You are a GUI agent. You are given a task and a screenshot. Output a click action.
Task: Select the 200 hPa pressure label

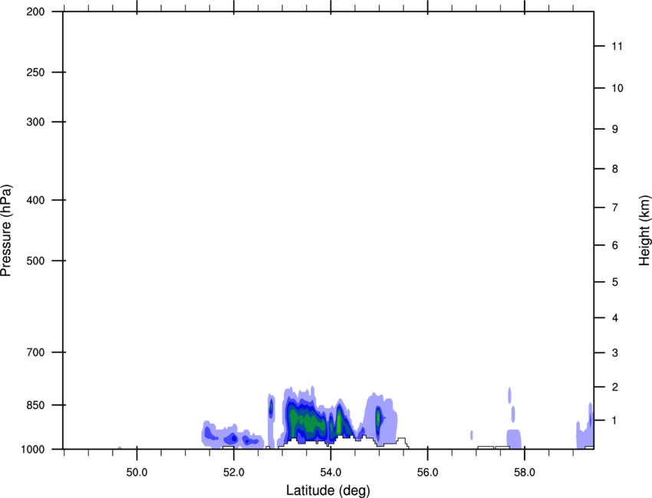point(35,11)
